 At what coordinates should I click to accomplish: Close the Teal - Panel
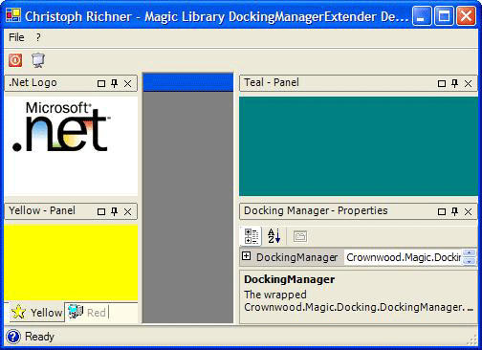click(469, 84)
